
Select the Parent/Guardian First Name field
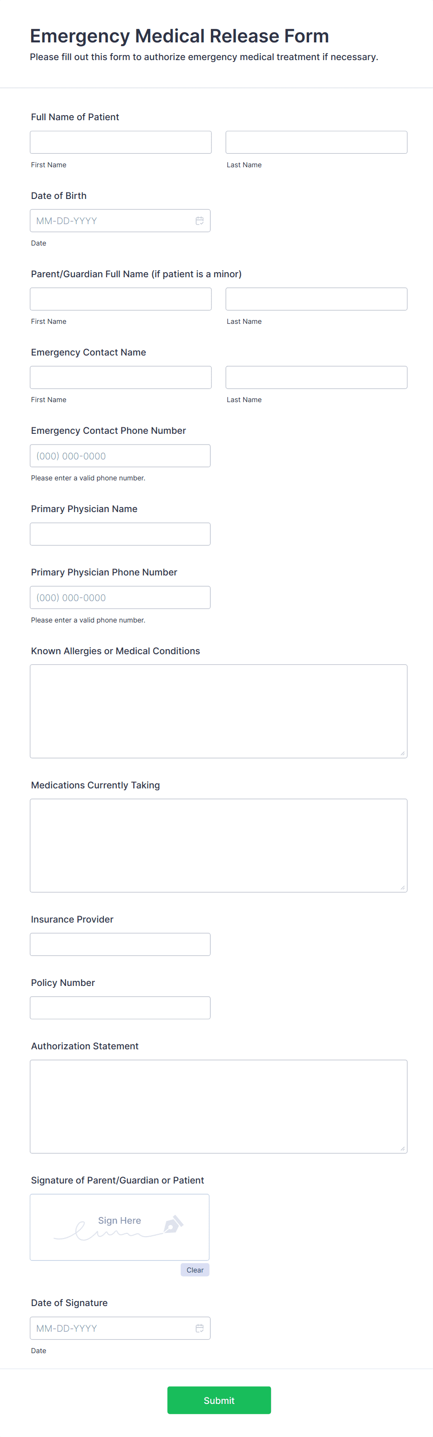[121, 299]
